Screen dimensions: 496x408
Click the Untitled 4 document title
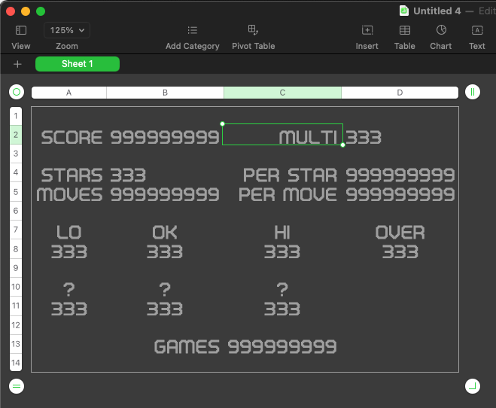[437, 11]
